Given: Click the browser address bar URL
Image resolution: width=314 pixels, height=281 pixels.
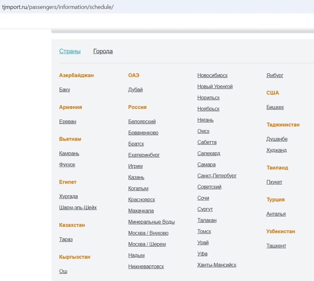Looking at the screenshot, I should [x=58, y=7].
